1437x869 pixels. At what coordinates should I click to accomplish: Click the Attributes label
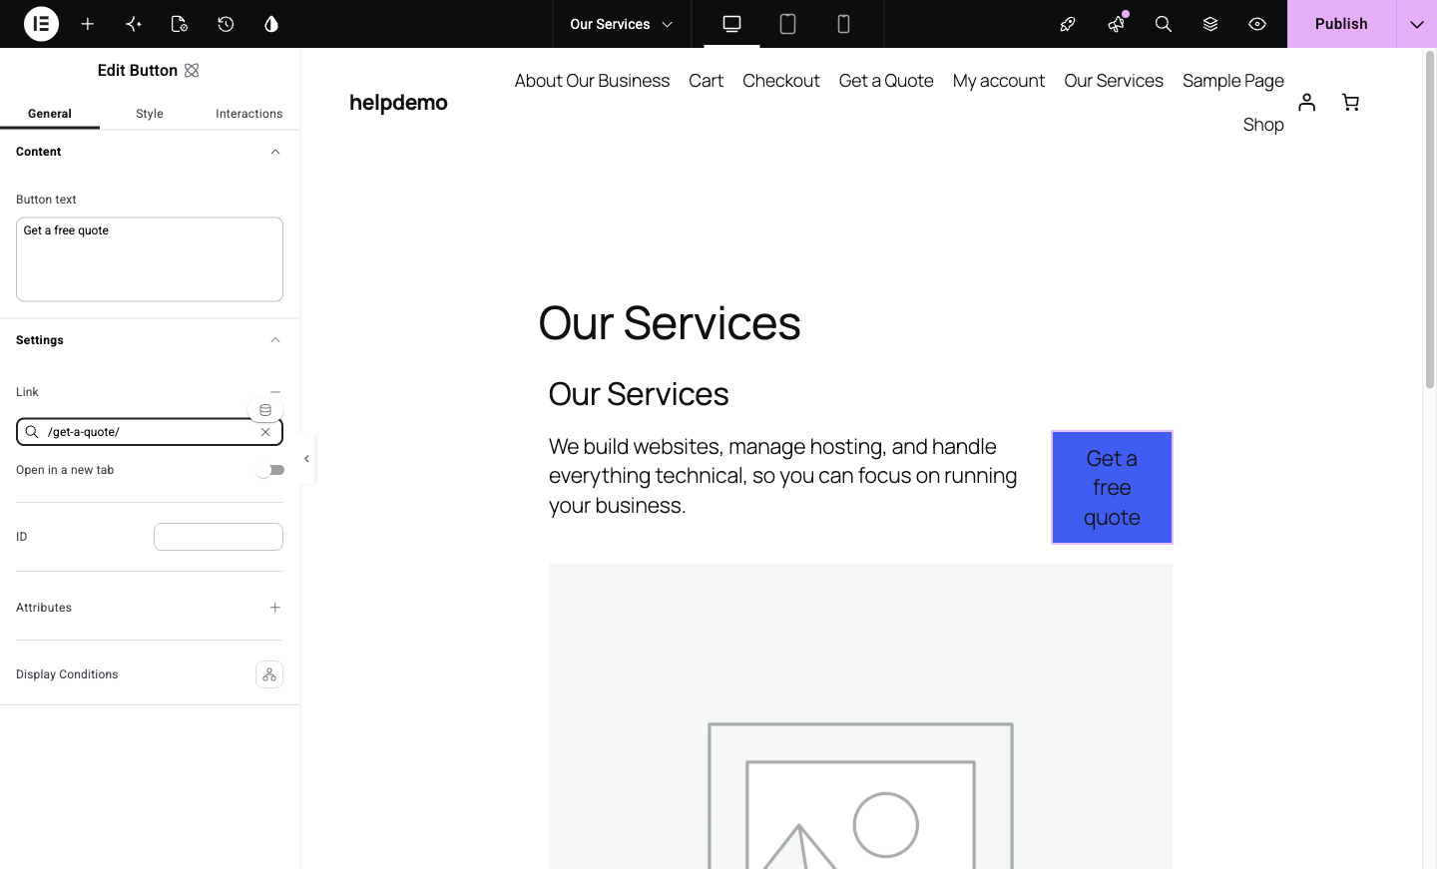(x=44, y=608)
